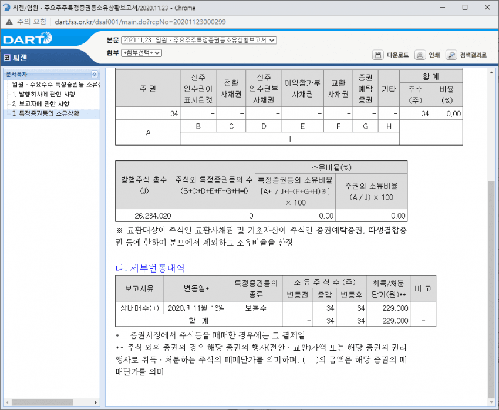Click the 다운로드 button label

pyautogui.click(x=397, y=55)
